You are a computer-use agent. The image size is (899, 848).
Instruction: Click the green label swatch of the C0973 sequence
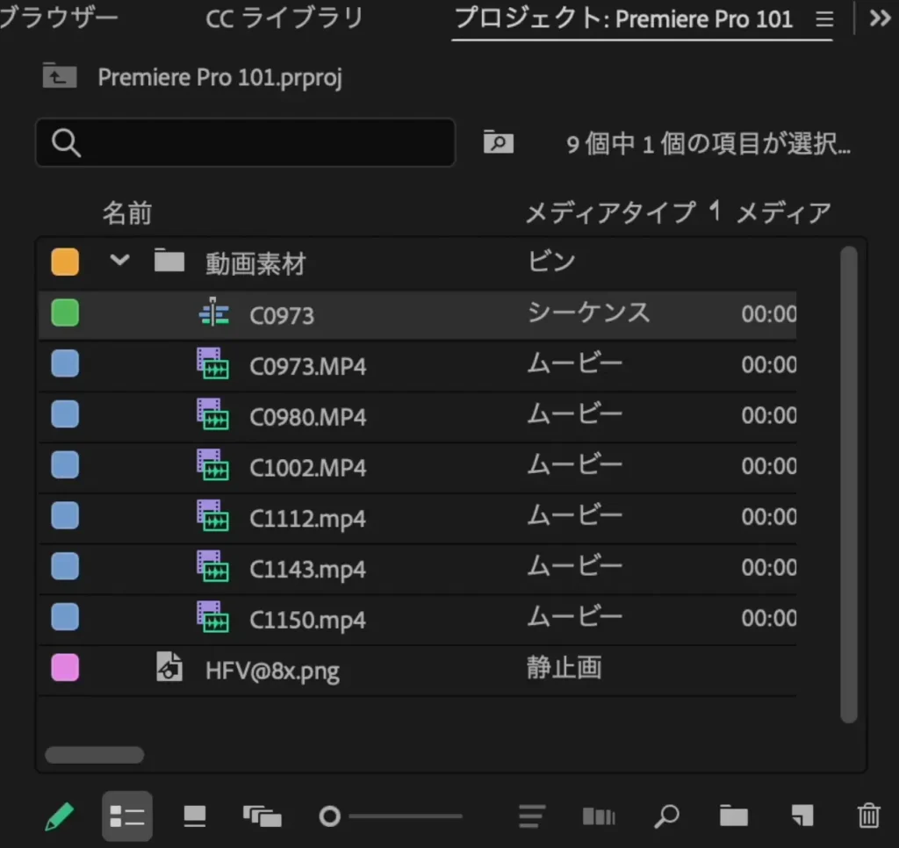pos(64,313)
